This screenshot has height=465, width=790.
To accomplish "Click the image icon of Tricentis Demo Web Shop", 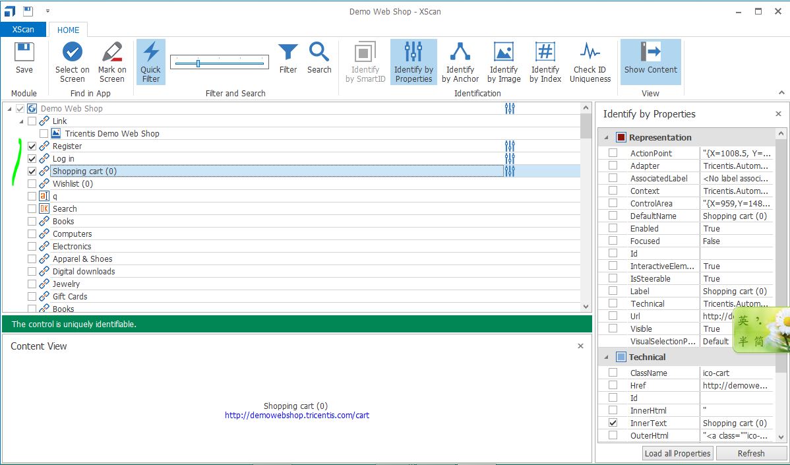I will (x=56, y=133).
